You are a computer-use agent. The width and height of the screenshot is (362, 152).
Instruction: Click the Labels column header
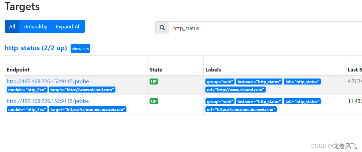click(x=213, y=70)
